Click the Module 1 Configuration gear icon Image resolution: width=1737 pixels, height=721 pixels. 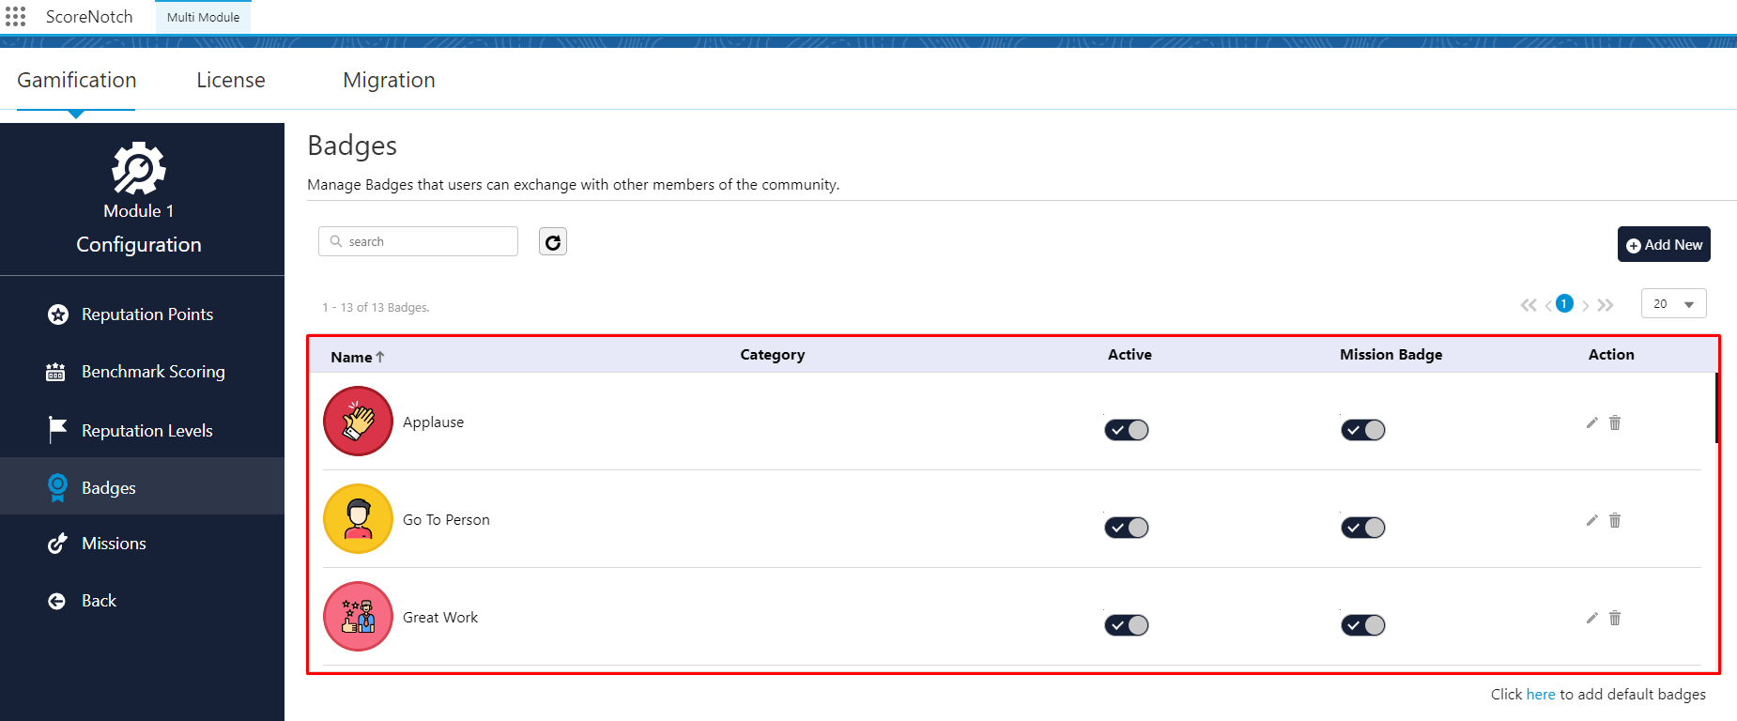[x=139, y=168]
